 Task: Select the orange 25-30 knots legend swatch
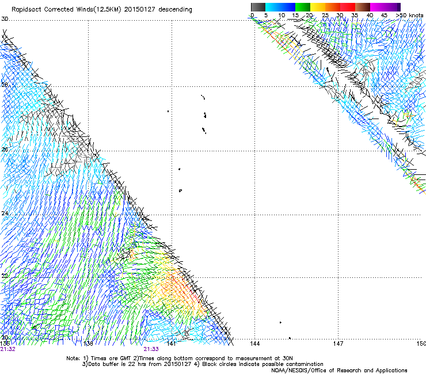point(333,7)
